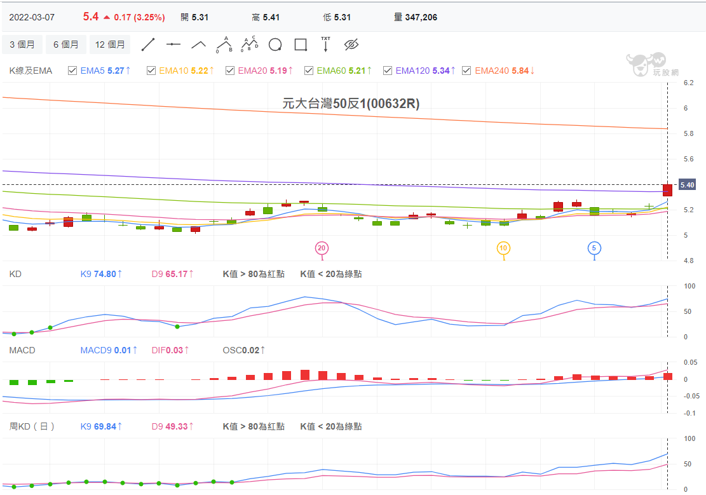Select the ABC wave drawing tool
Image resolution: width=706 pixels, height=495 pixels.
(224, 44)
